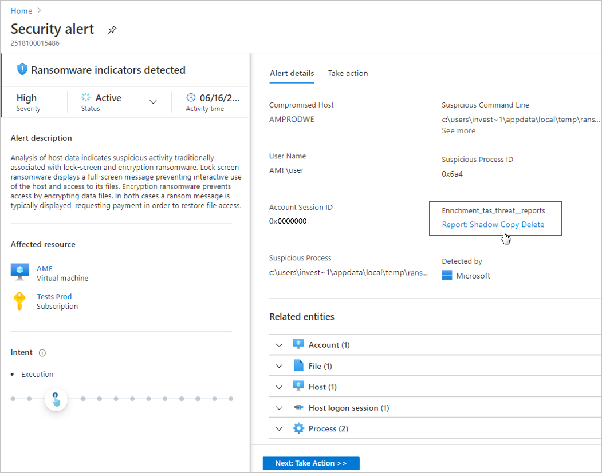This screenshot has height=473, width=602.
Task: Click the File entity document icon
Action: [x=298, y=366]
